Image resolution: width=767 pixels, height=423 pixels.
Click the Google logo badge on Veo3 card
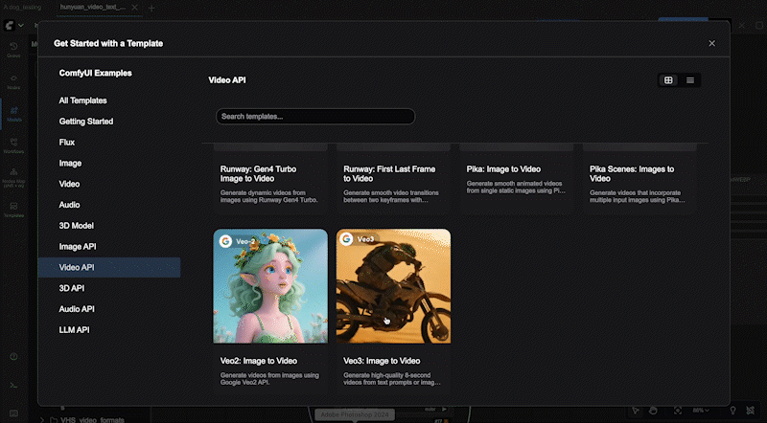[x=347, y=239]
